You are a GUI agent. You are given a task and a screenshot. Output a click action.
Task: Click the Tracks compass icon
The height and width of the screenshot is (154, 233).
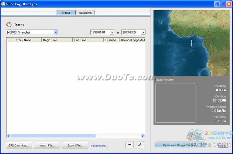9,25
